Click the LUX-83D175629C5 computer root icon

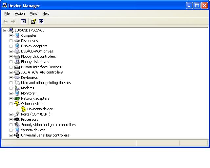11,30
